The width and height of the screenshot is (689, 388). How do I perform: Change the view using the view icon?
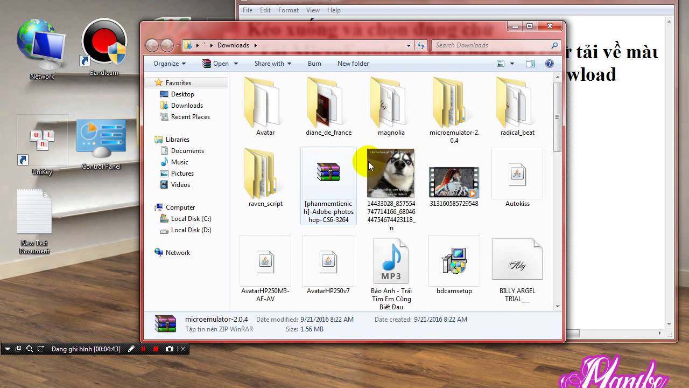pyautogui.click(x=501, y=64)
